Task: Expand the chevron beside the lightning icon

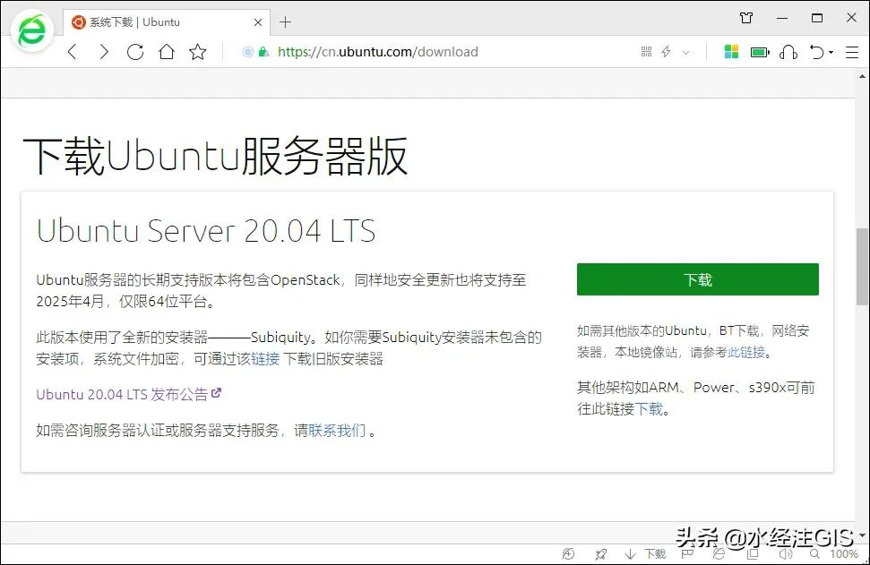Action: coord(685,52)
